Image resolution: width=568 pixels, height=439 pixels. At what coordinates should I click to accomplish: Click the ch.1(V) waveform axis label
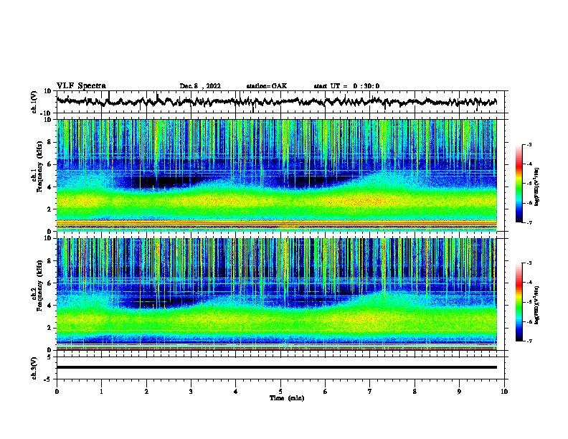[34, 102]
